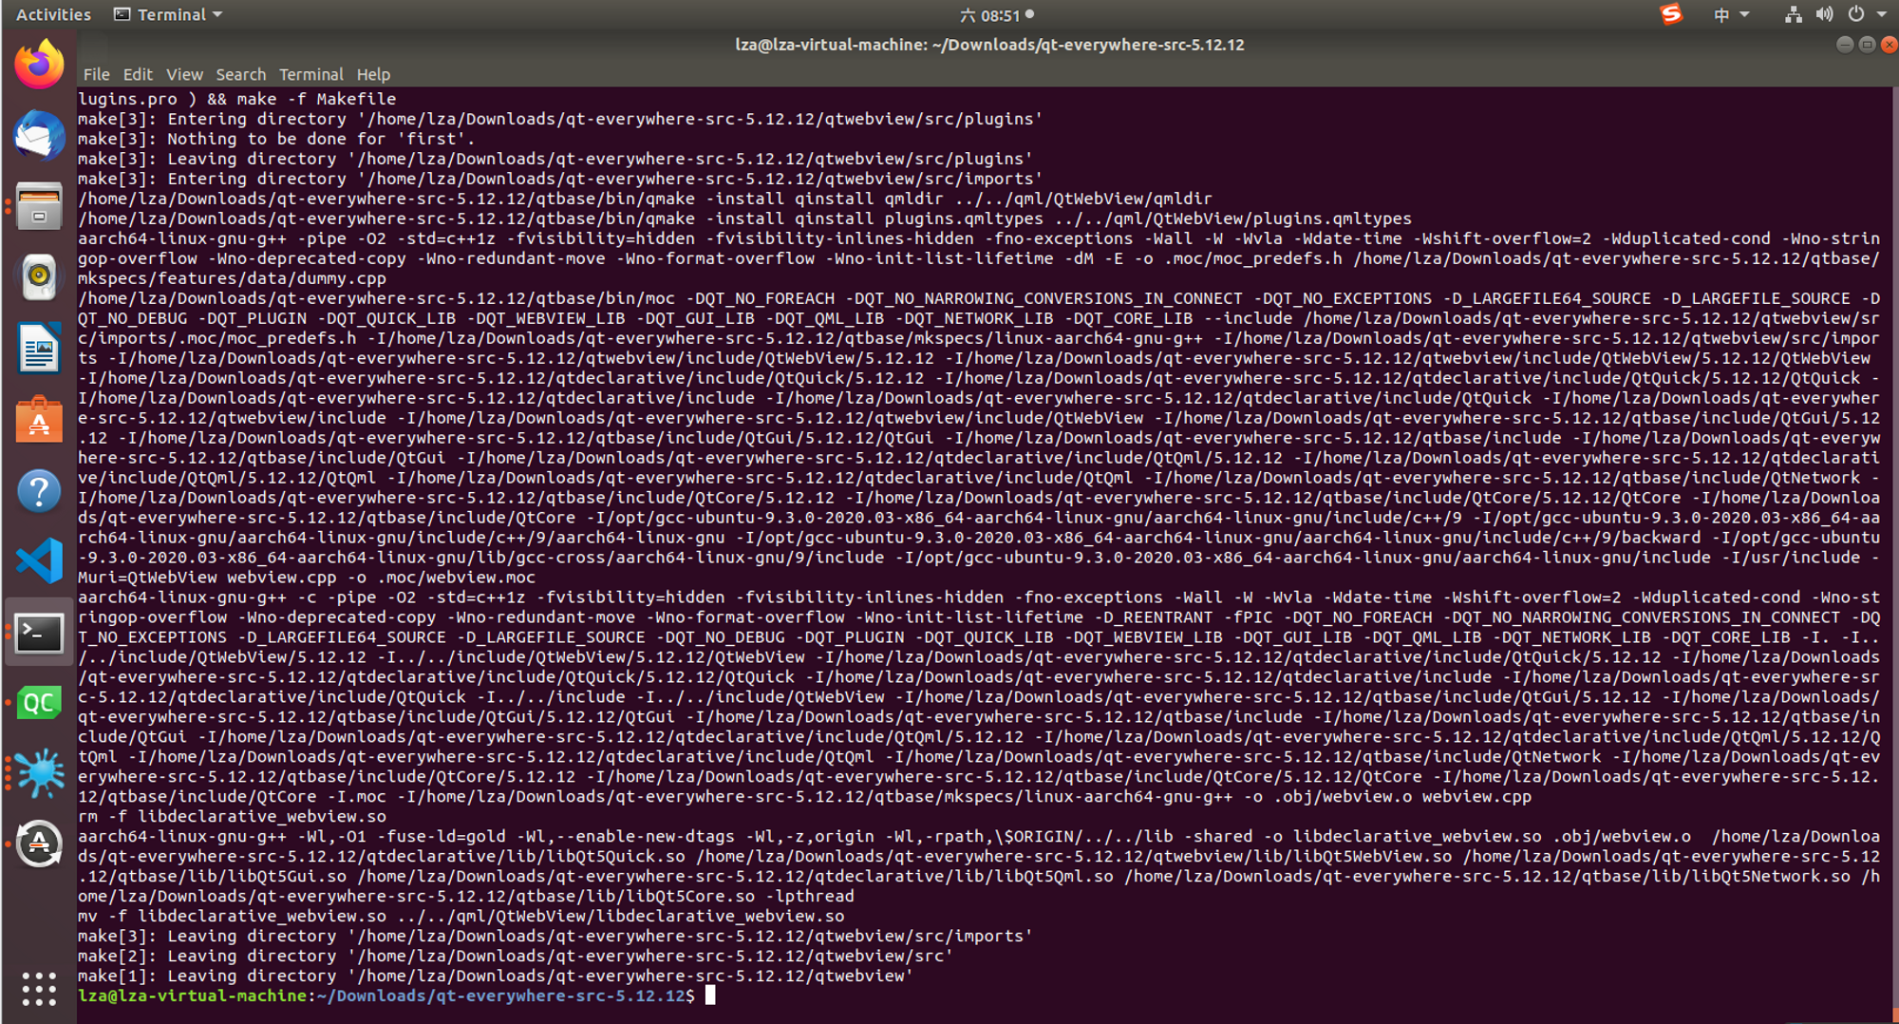Click the volume speaker icon
Viewport: 1899px width, 1024px height.
tap(1824, 14)
